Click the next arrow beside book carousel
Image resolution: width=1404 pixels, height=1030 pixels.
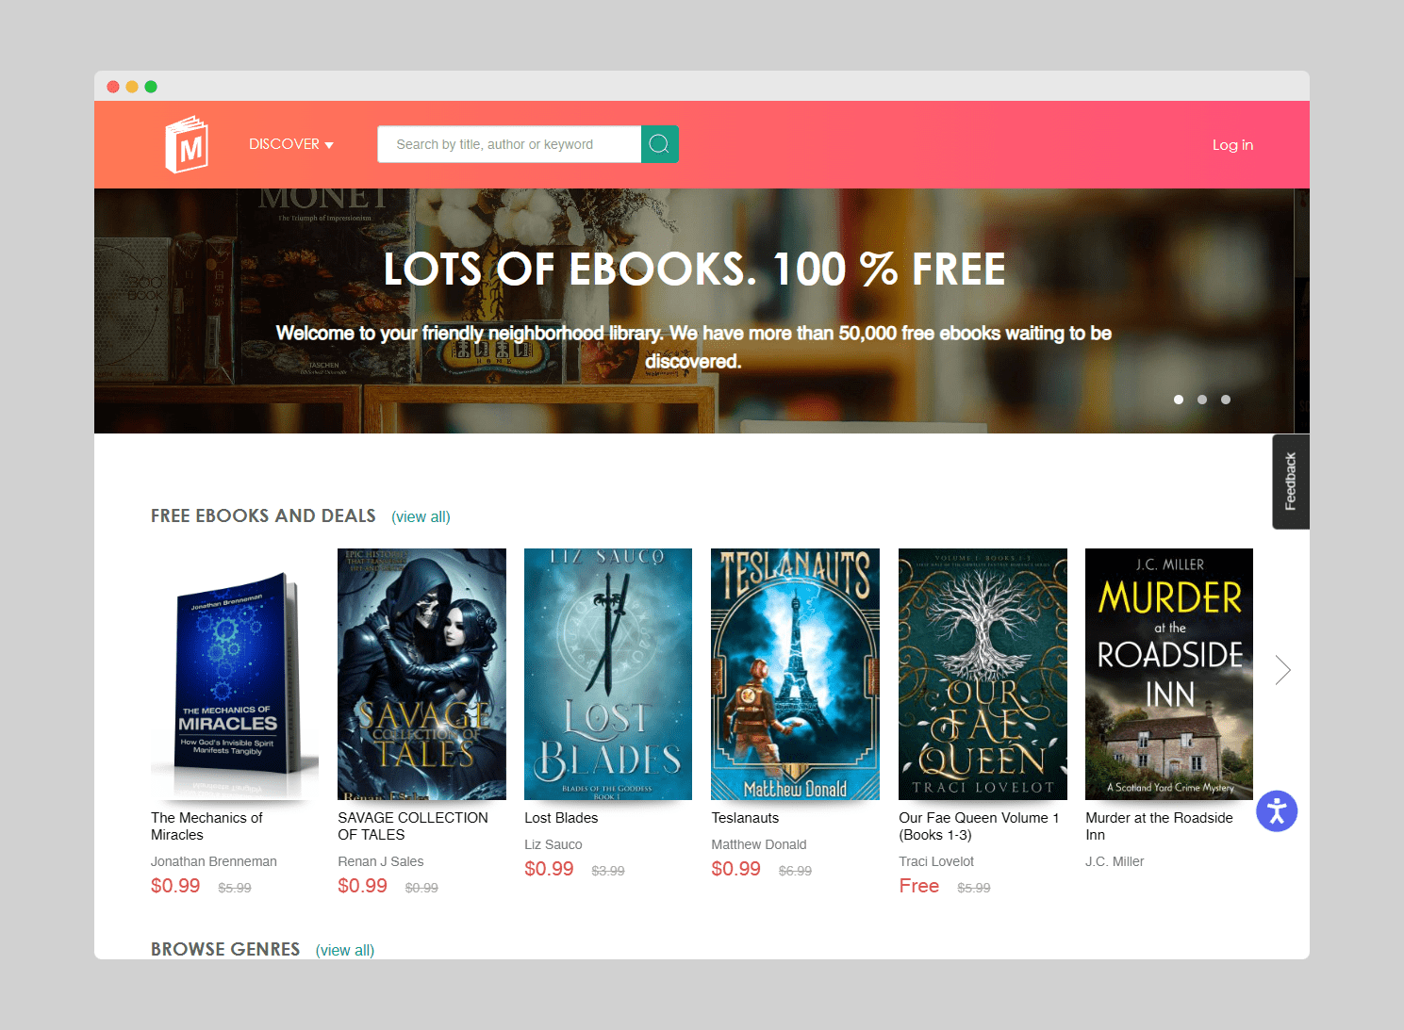pos(1282,670)
